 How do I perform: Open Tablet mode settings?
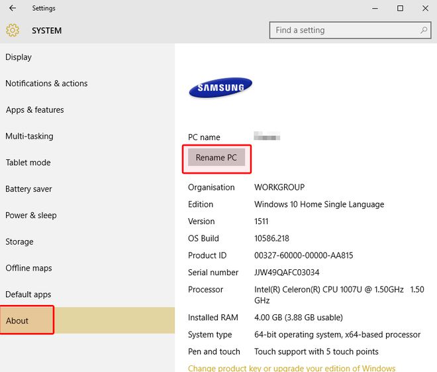87,162
